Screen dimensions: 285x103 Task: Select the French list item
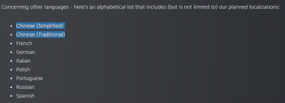[24, 43]
